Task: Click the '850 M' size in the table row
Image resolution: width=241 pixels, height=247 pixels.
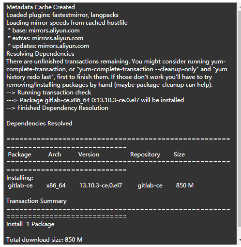Action: [185, 185]
